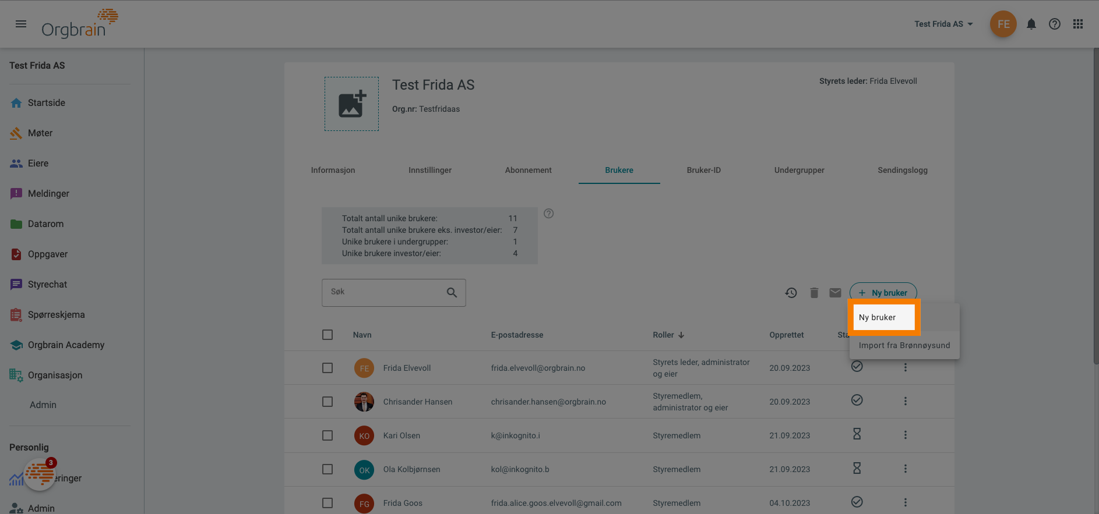Expand the Test Frida AS organization dropdown
This screenshot has height=514, width=1099.
943,24
